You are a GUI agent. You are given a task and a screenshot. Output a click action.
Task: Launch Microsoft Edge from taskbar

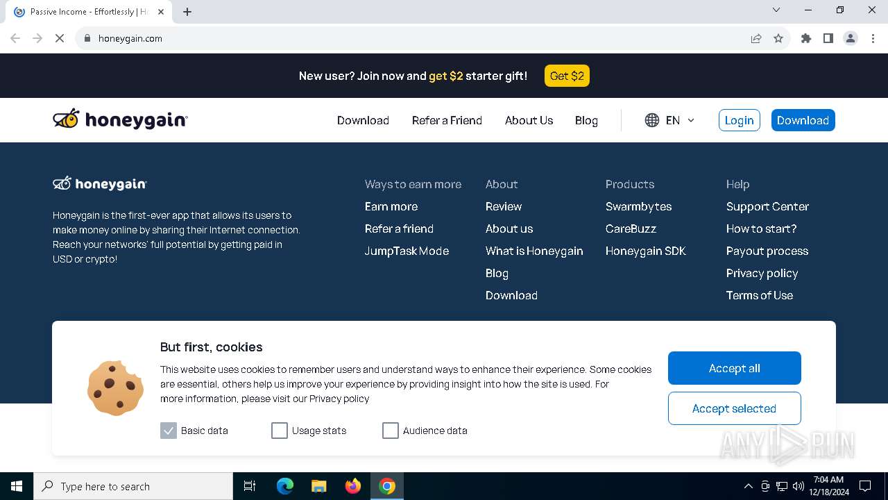(x=285, y=486)
